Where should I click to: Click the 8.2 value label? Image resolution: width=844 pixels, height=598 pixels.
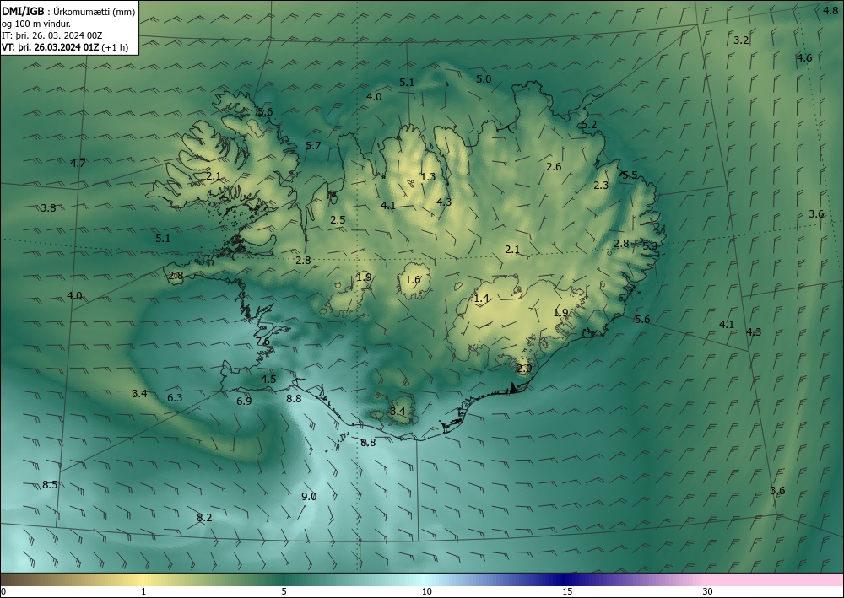pos(204,518)
